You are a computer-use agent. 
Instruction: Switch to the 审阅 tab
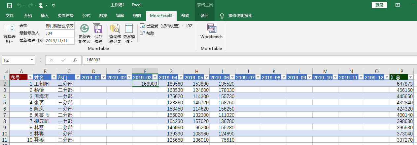tap(120, 16)
